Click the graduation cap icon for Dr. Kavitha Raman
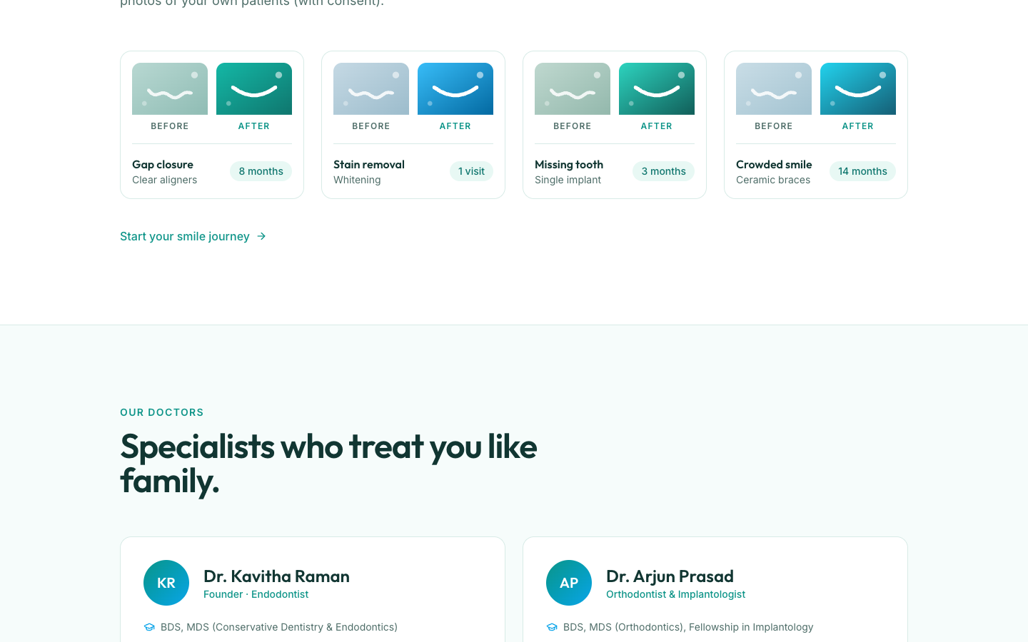This screenshot has height=642, width=1028. point(149,627)
